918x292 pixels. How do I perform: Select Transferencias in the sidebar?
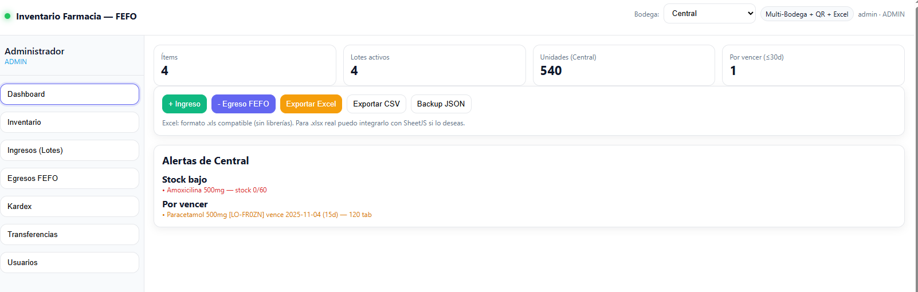click(69, 235)
